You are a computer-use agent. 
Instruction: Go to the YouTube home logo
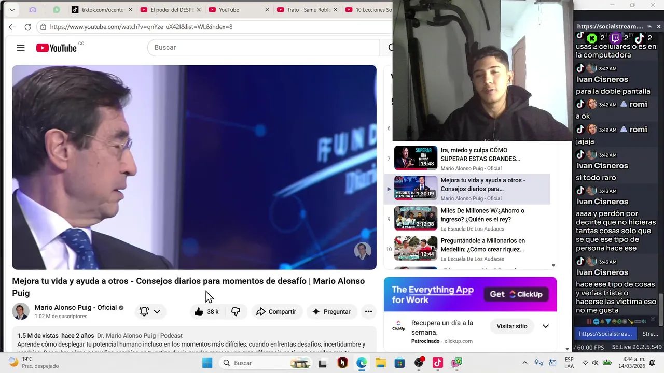pyautogui.click(x=56, y=48)
